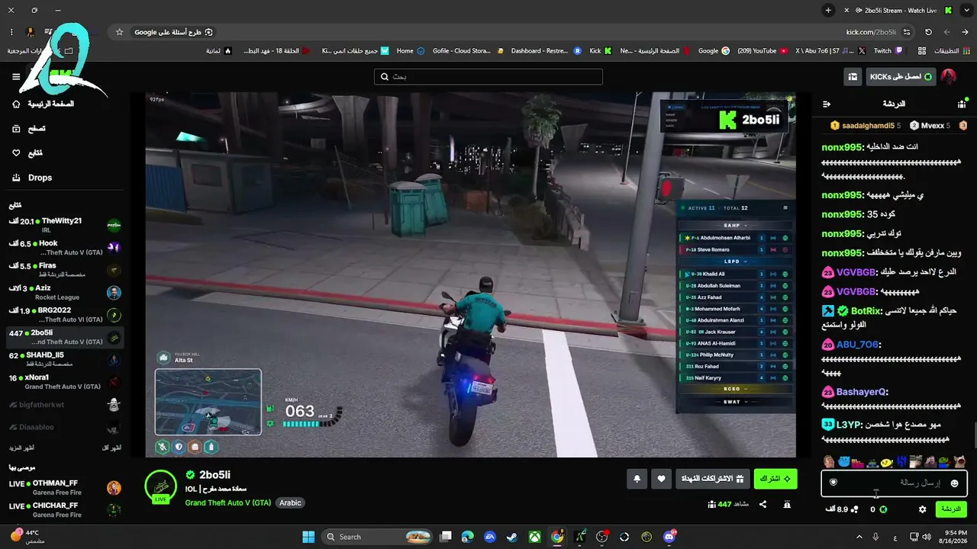Open OTHMAN_FF recommended live channel

point(65,487)
